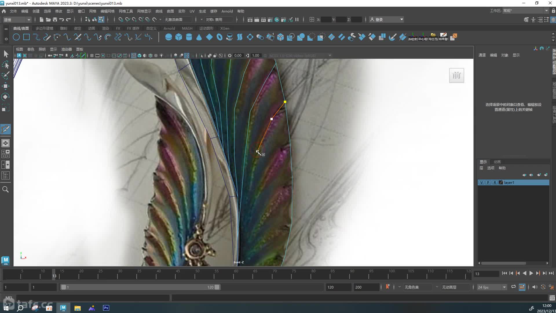This screenshot has width=556, height=313.
Task: Create a NURBS torus from the shelf
Action: coord(219,37)
